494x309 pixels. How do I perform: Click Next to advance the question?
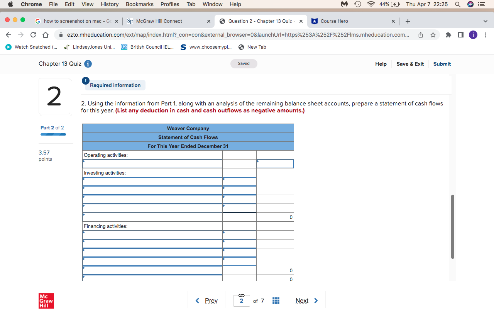point(302,301)
